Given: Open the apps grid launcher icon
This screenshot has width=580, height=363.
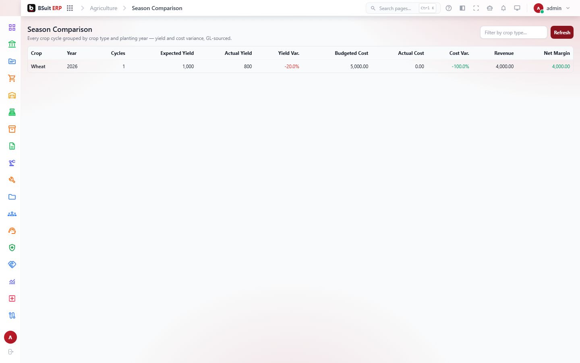Looking at the screenshot, I should pos(70,8).
